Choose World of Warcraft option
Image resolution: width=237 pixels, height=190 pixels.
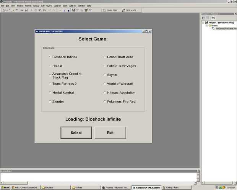click(x=105, y=84)
